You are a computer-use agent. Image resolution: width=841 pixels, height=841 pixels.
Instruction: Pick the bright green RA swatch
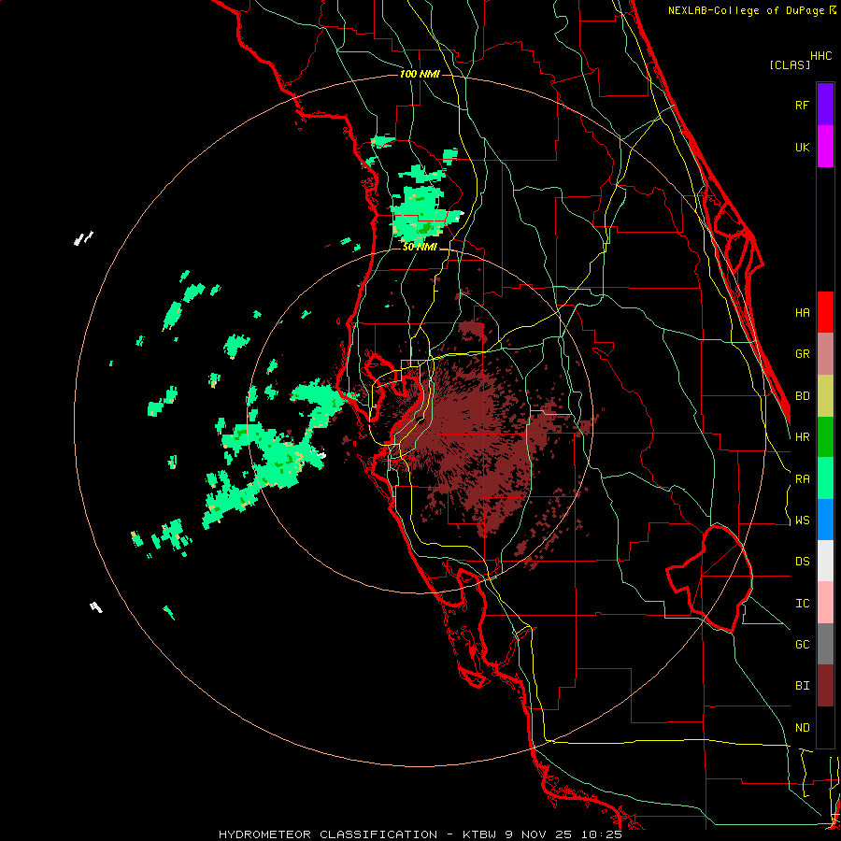point(825,478)
